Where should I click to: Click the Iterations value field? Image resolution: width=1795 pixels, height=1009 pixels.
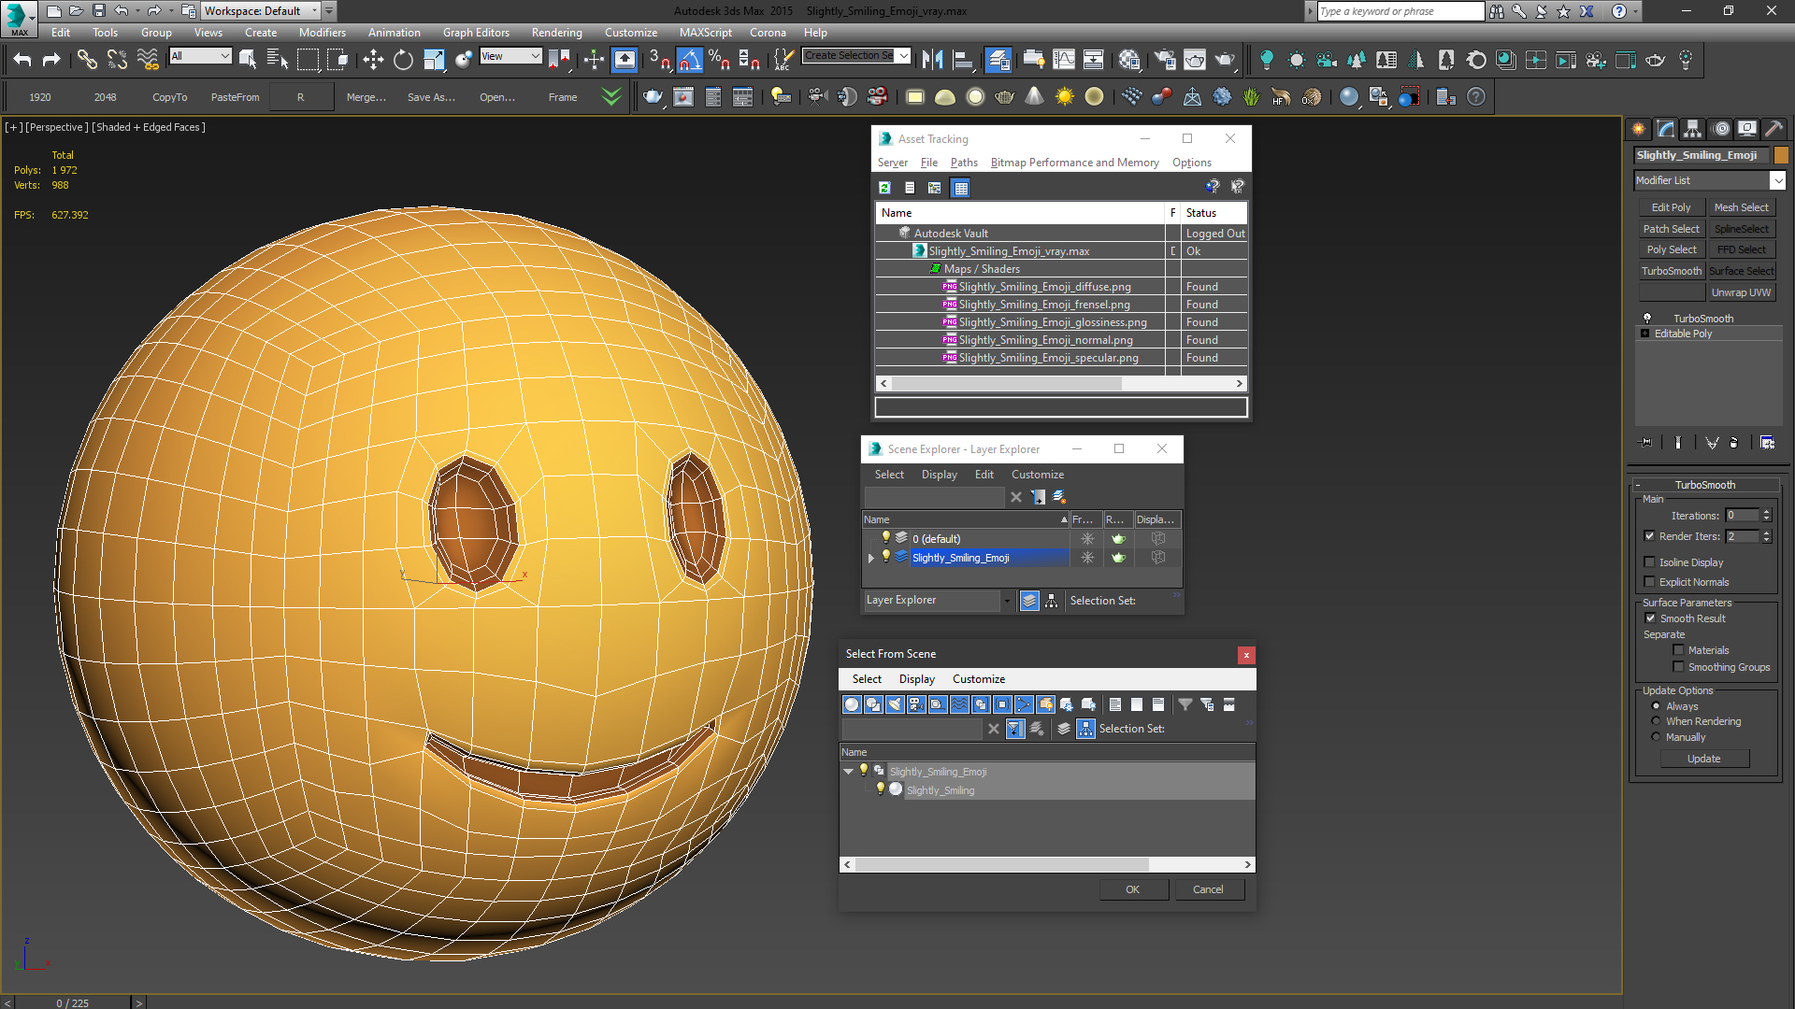click(1742, 516)
